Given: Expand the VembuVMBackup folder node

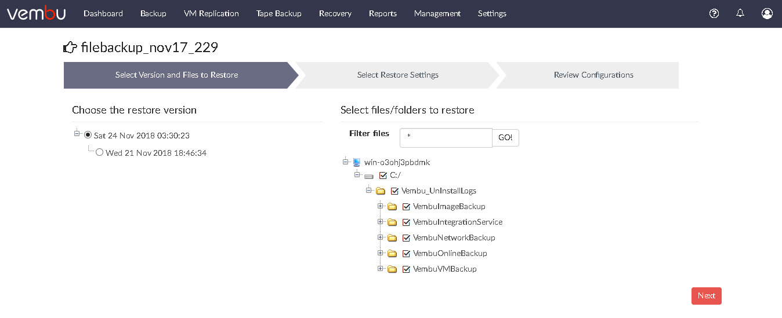Looking at the screenshot, I should pos(381,268).
